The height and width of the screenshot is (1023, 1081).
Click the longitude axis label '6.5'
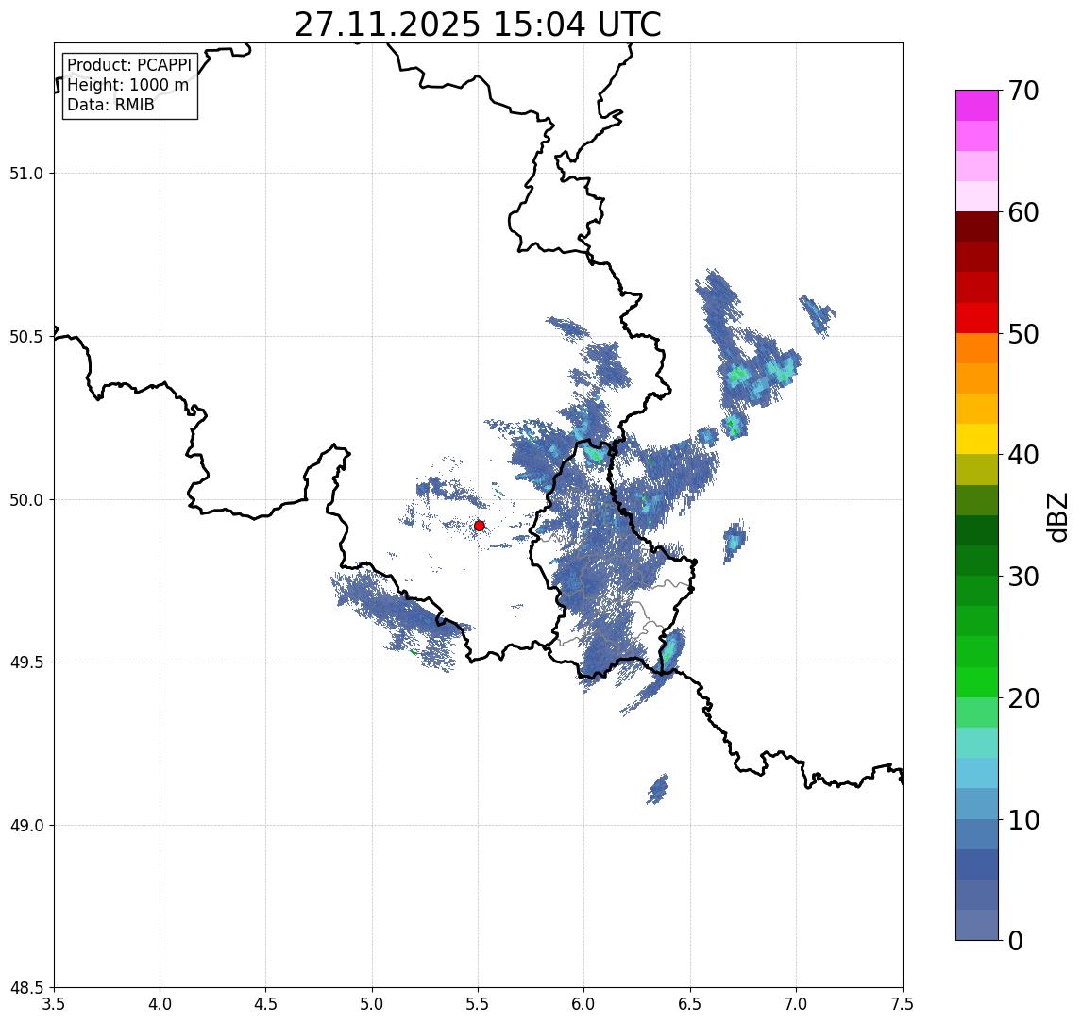coord(691,1004)
